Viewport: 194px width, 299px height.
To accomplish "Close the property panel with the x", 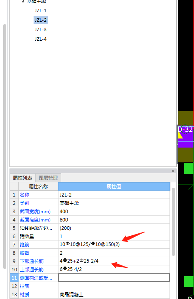I will click(173, 171).
